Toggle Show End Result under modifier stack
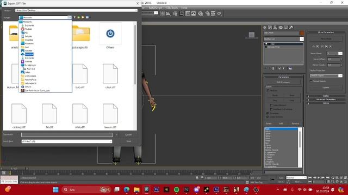Image resolution: width=348 pixels, height=195 pixels. (273, 68)
